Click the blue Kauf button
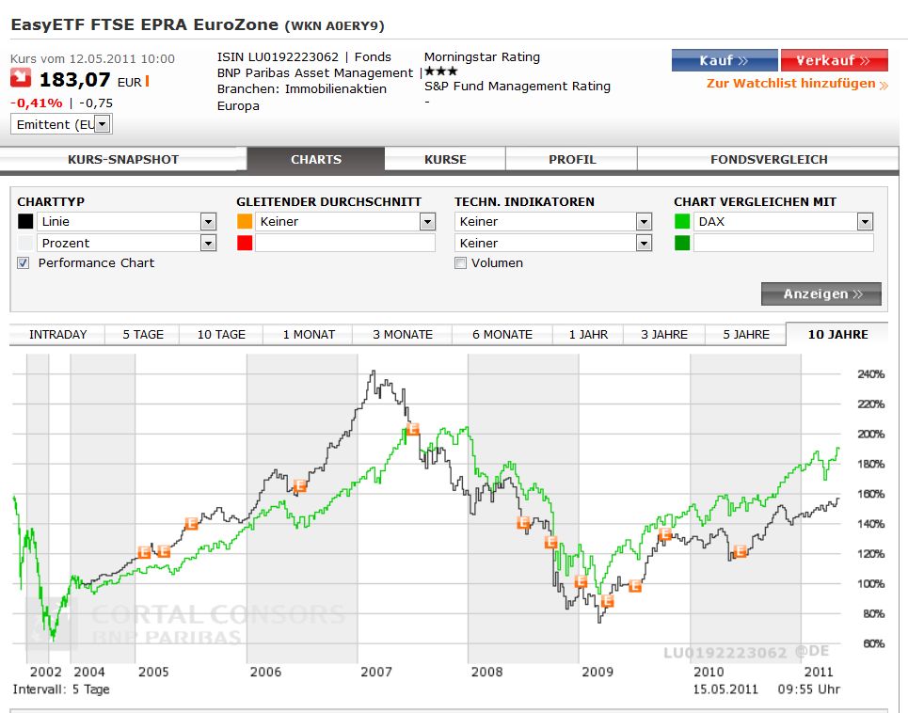 pyautogui.click(x=725, y=60)
